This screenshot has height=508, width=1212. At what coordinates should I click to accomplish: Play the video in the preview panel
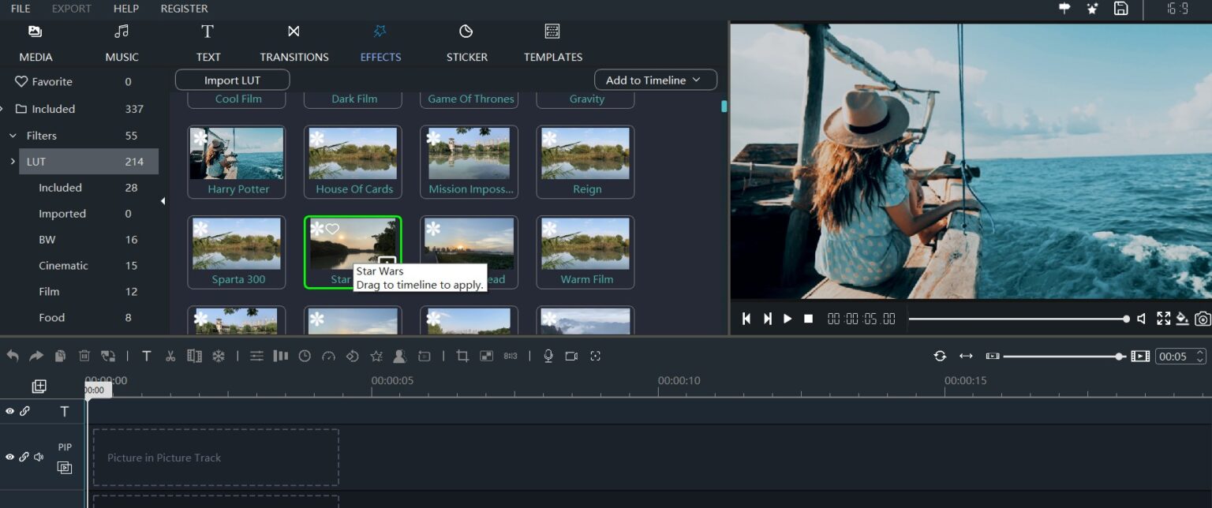pos(787,319)
